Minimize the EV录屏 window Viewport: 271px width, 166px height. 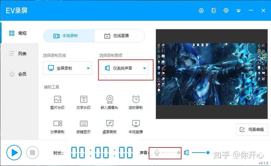(x=251, y=11)
